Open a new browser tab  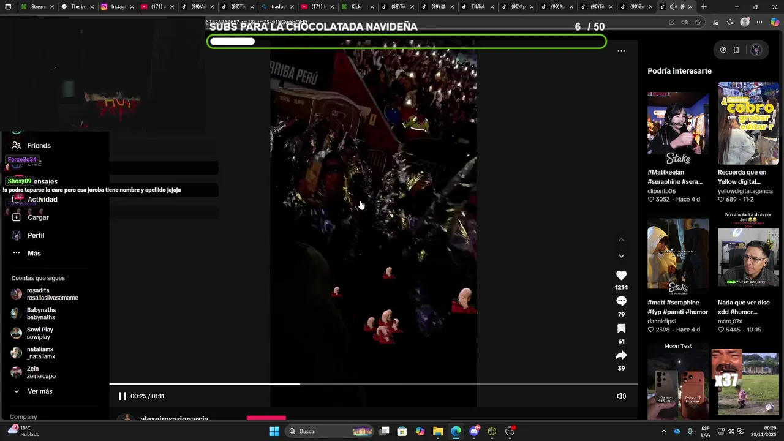704,7
